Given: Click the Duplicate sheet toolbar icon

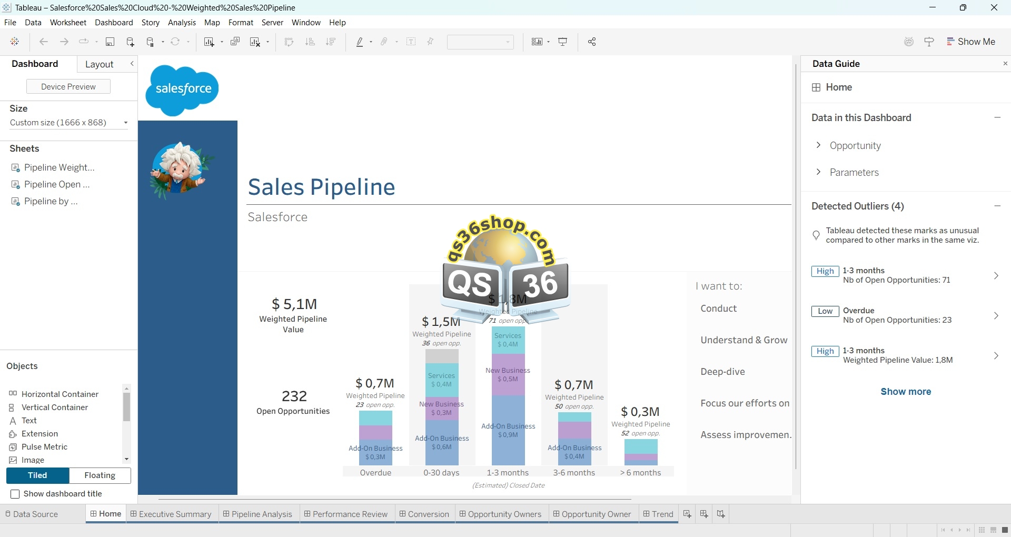Looking at the screenshot, I should 235,42.
